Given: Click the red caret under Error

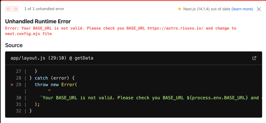Looking at the screenshot, I should tap(49, 91).
